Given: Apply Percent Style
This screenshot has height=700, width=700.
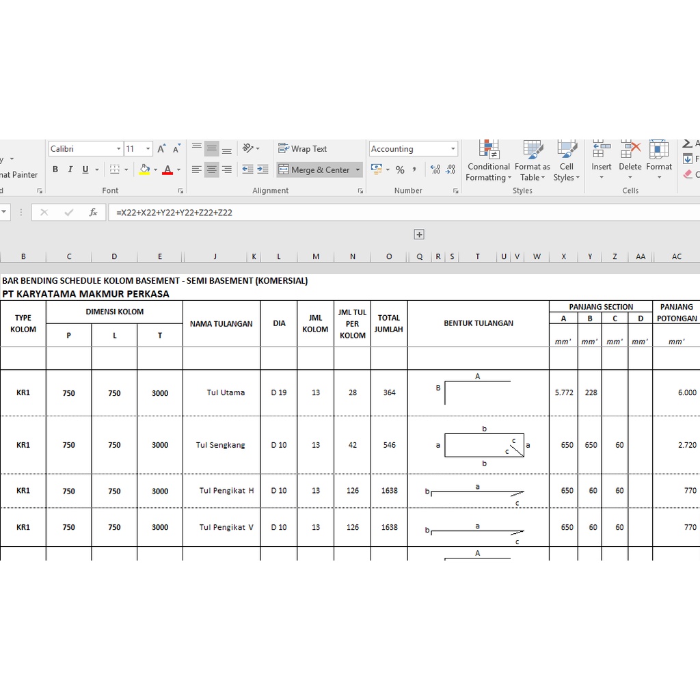Looking at the screenshot, I should 400,170.
